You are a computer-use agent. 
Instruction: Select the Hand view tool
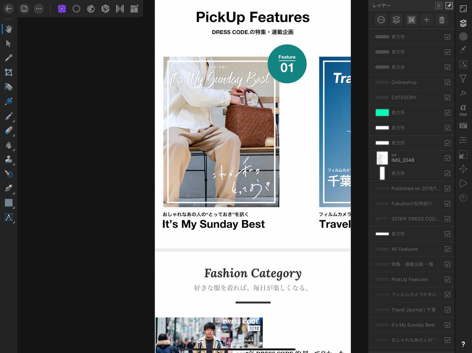(x=8, y=29)
